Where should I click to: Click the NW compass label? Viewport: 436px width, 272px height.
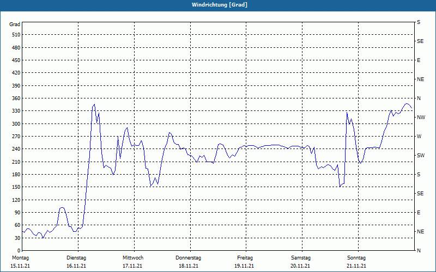click(x=421, y=118)
